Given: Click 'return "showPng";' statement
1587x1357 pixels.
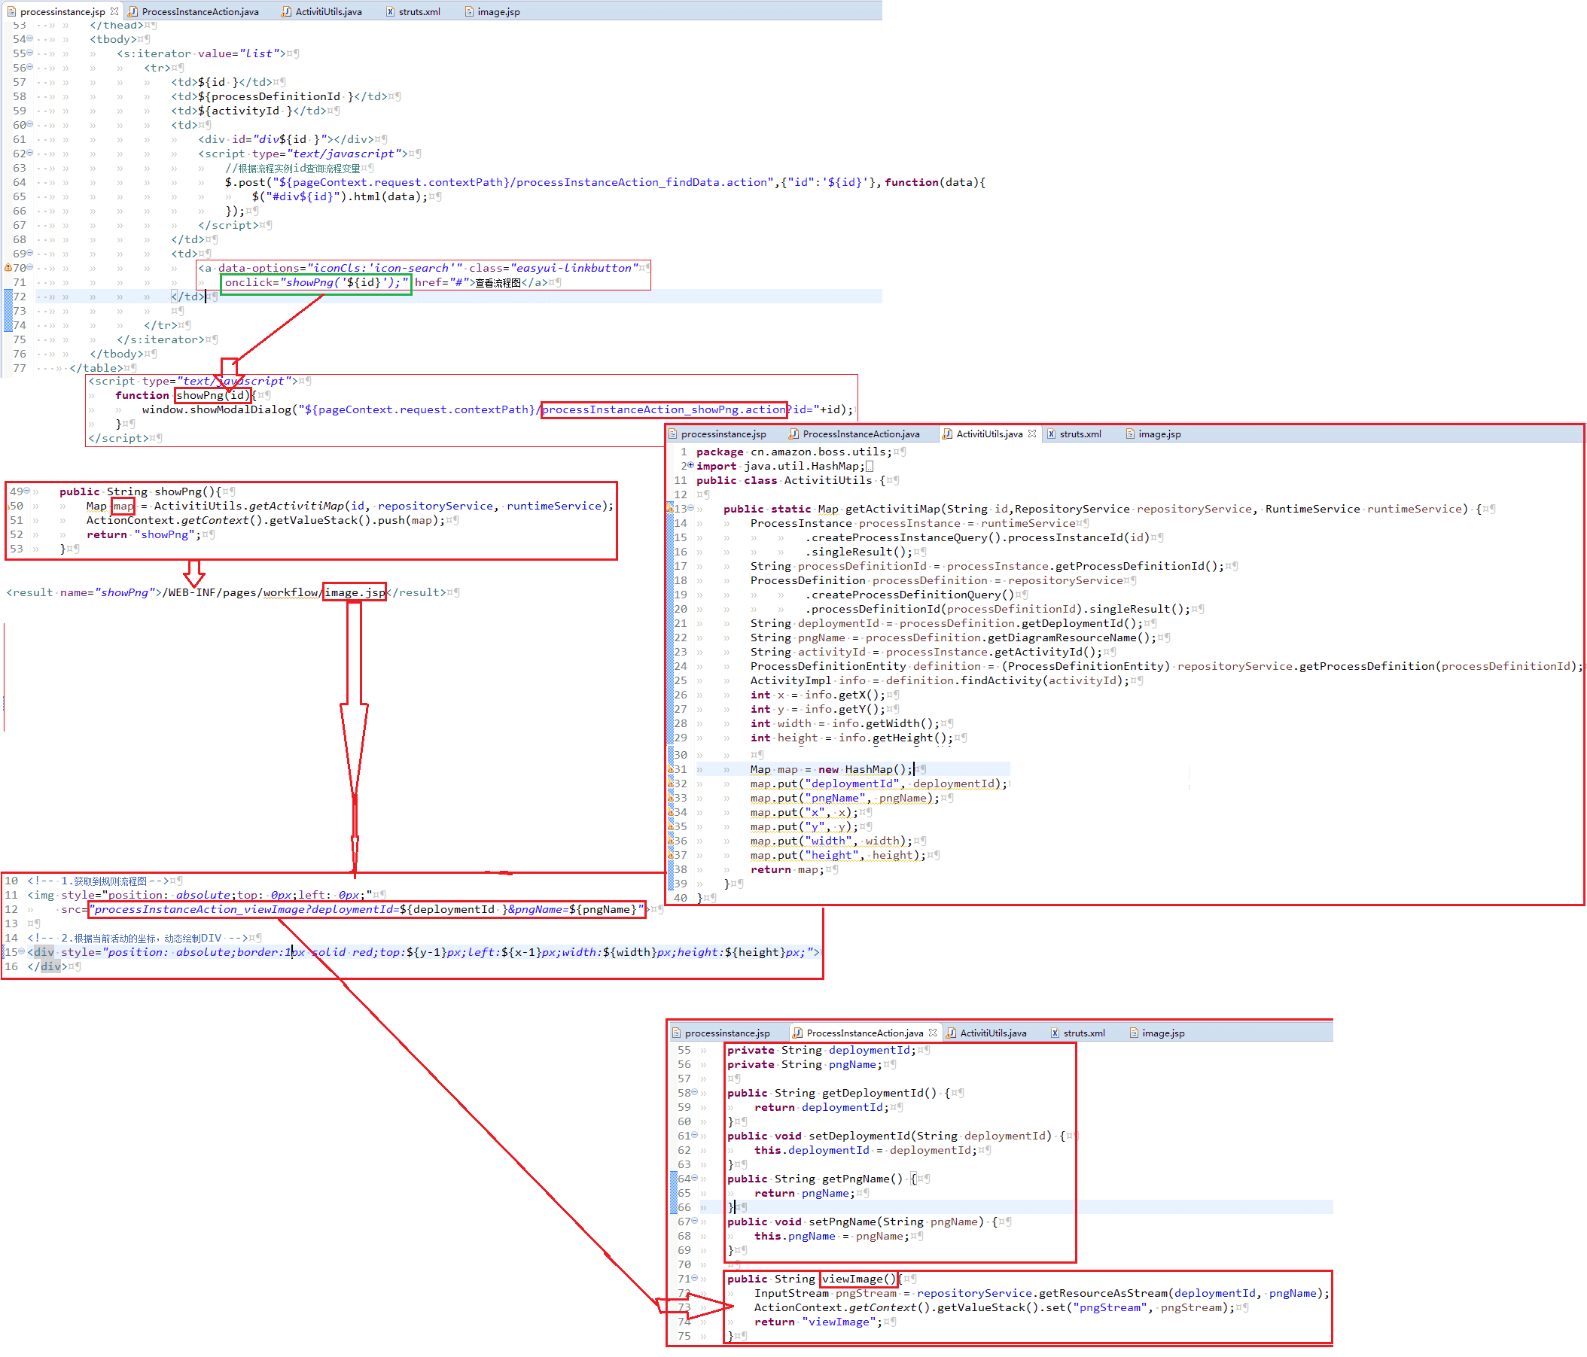Looking at the screenshot, I should click(x=144, y=534).
